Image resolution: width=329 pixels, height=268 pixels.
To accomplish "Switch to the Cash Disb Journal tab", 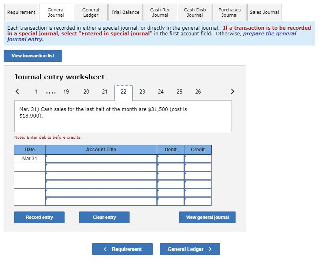I will point(195,12).
